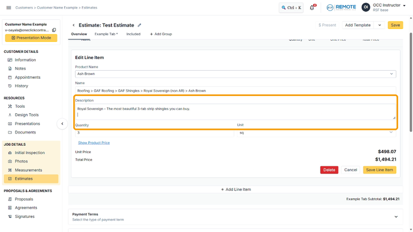The width and height of the screenshot is (413, 232).
Task: Click the Estimates icon in sidebar
Action: (10, 179)
